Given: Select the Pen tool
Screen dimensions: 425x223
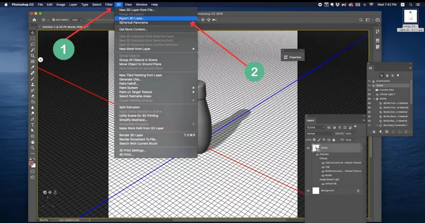Looking at the screenshot, I should 32,119.
